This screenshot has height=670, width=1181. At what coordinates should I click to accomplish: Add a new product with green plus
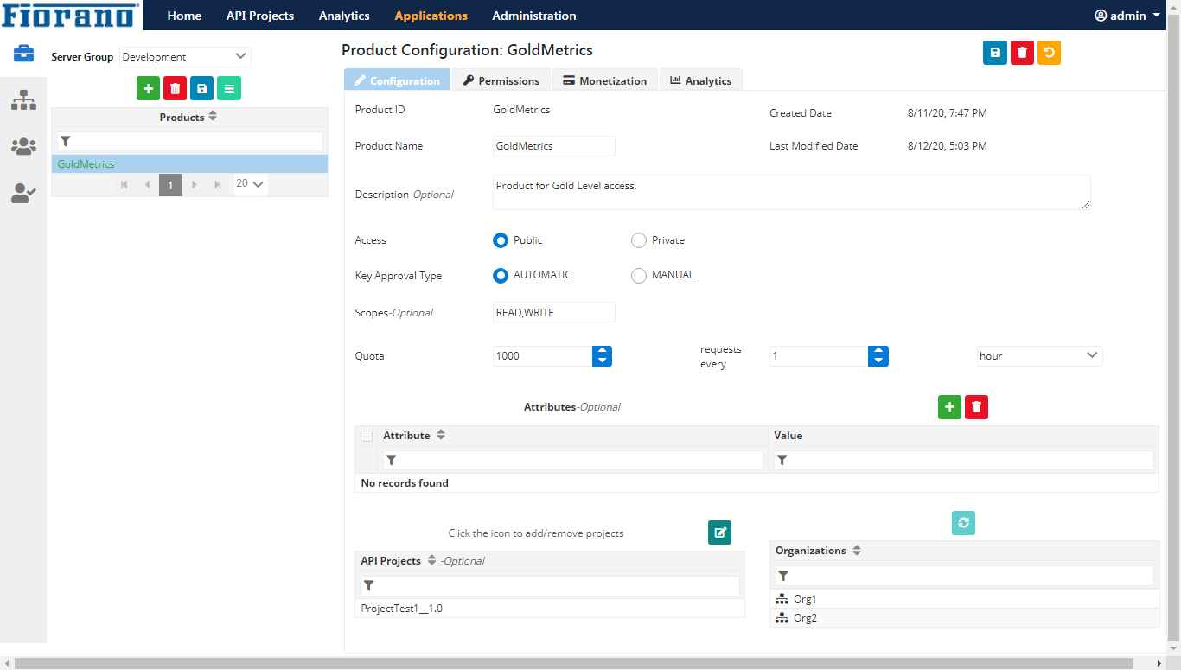click(x=148, y=88)
